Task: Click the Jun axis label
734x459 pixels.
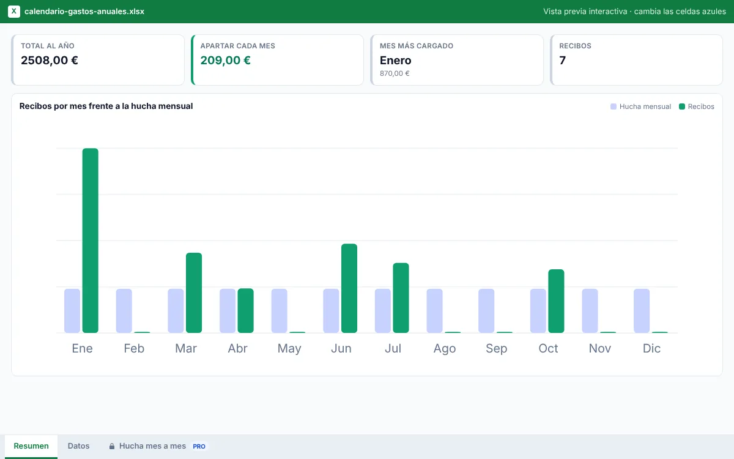Action: (x=341, y=348)
